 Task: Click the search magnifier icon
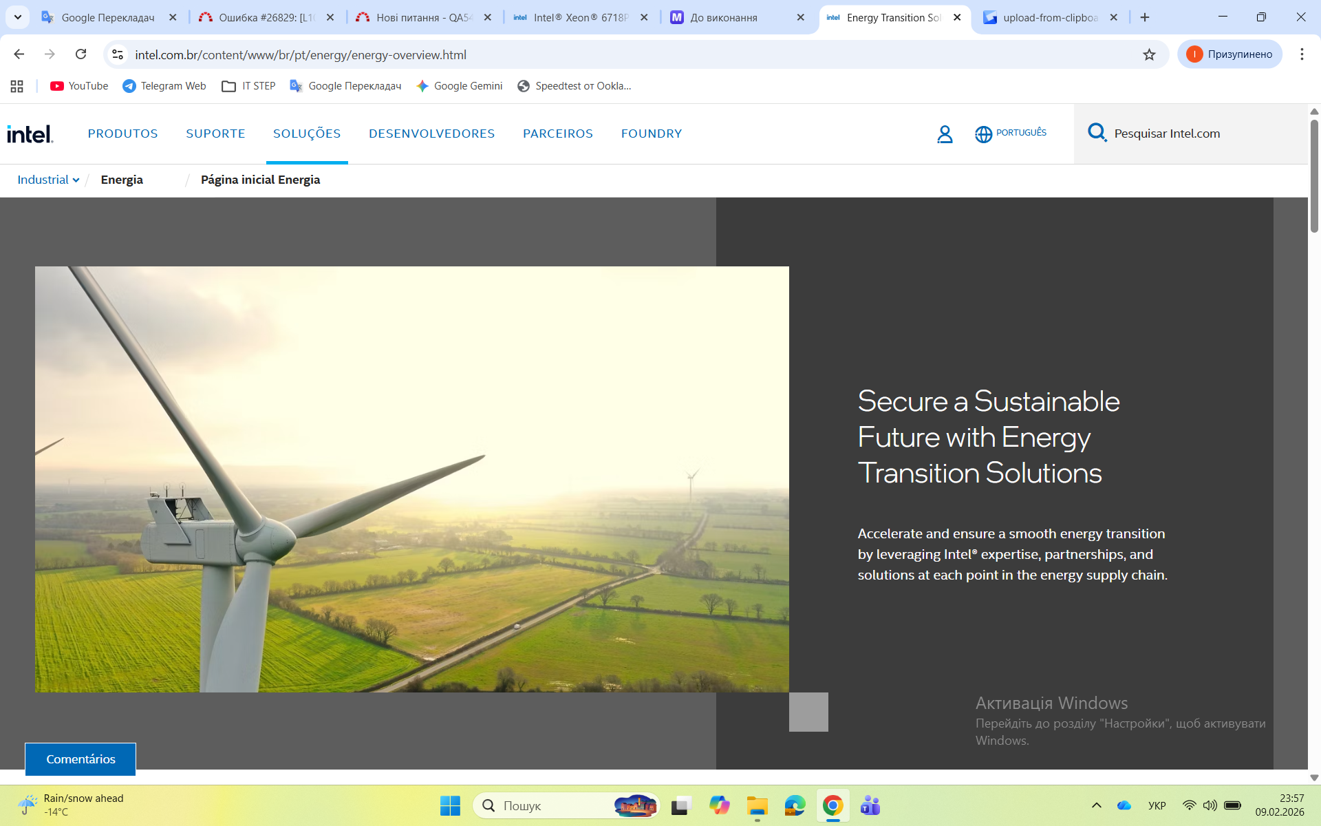tap(1096, 132)
